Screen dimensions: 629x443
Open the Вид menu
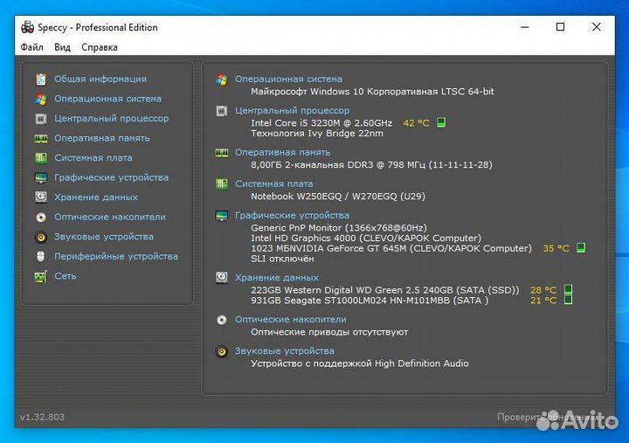coord(62,47)
